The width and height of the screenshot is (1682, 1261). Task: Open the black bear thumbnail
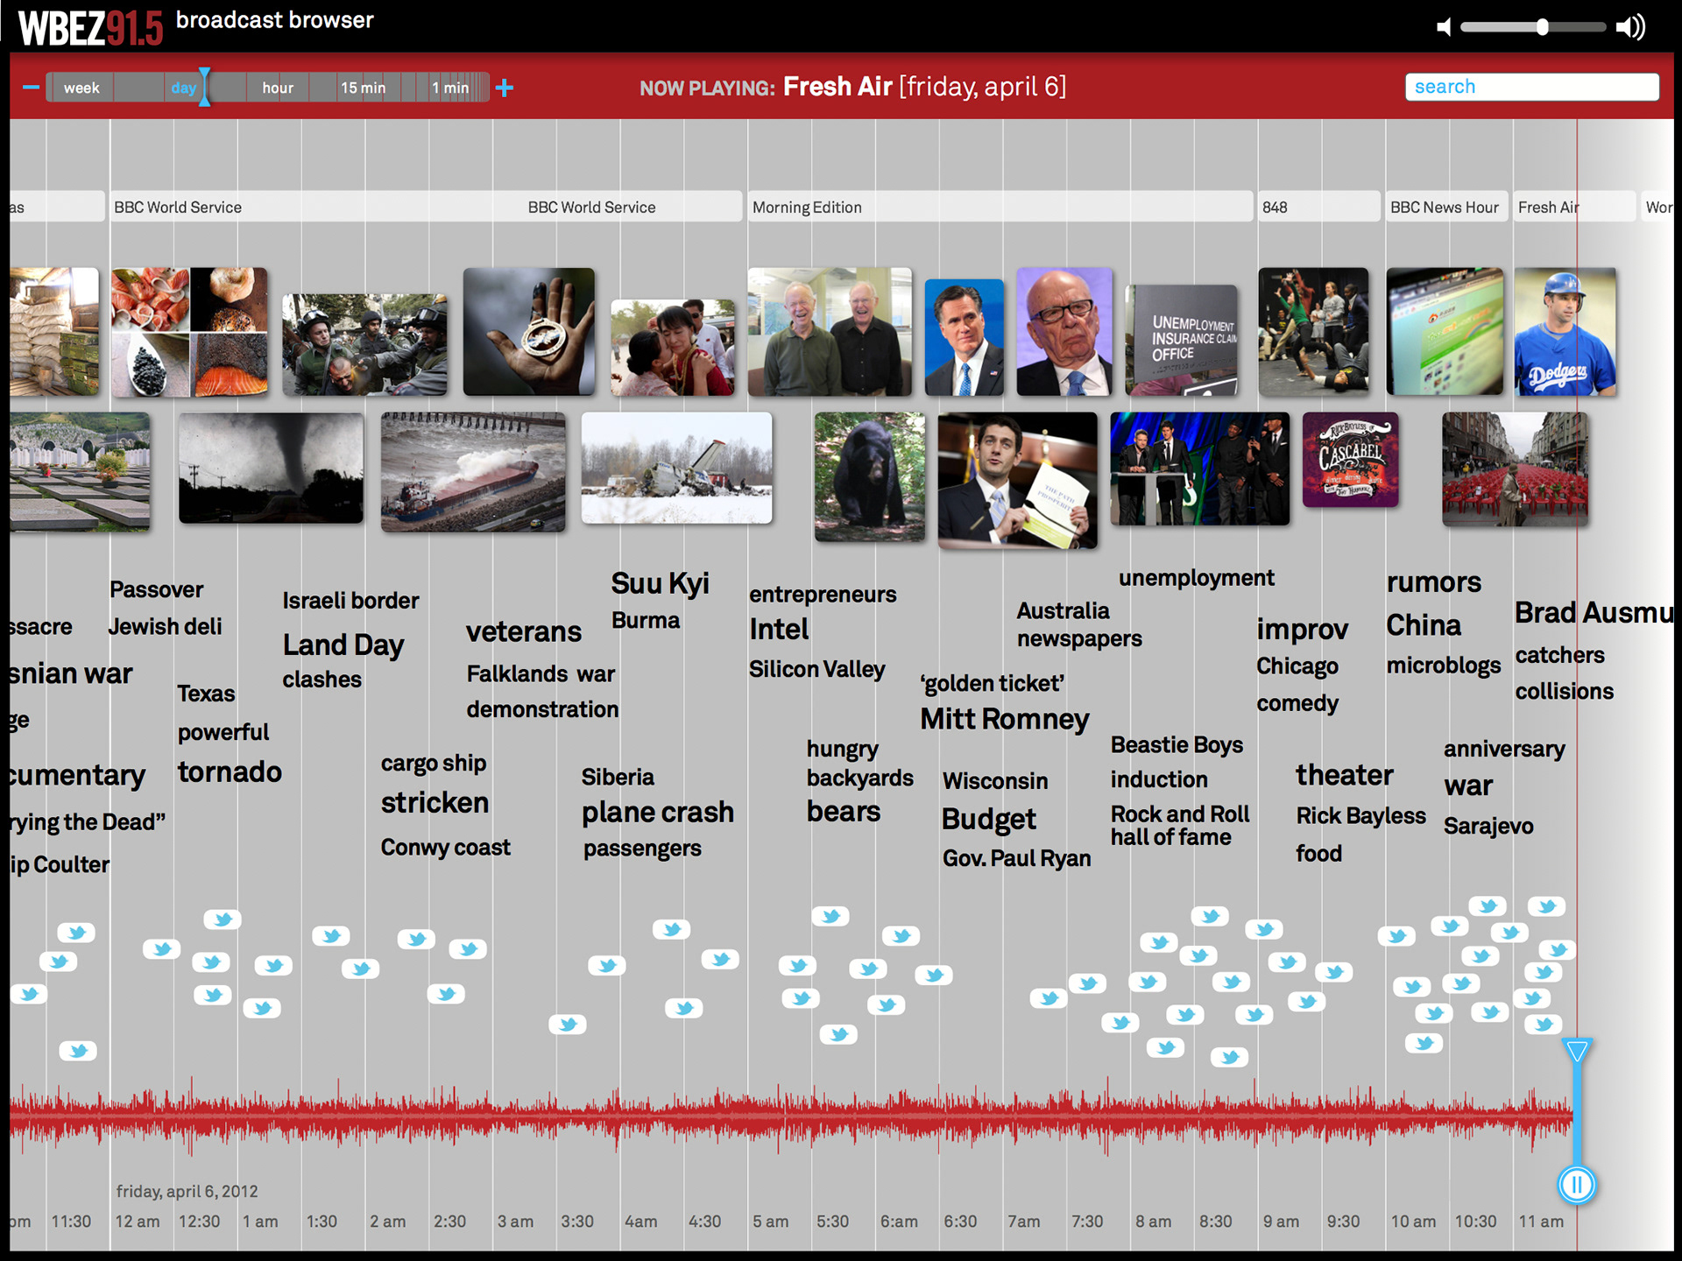tap(870, 477)
